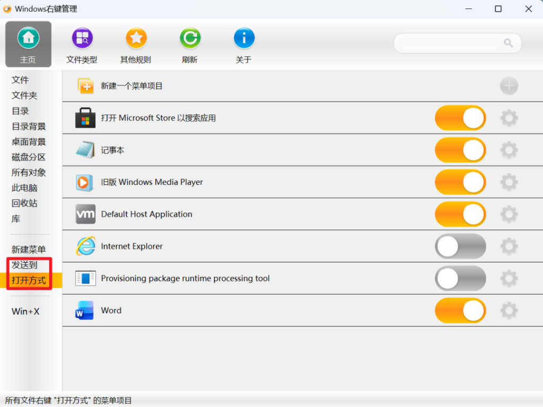543x407 pixels.
Task: Open the 文件类型 file types icon
Action: (82, 38)
